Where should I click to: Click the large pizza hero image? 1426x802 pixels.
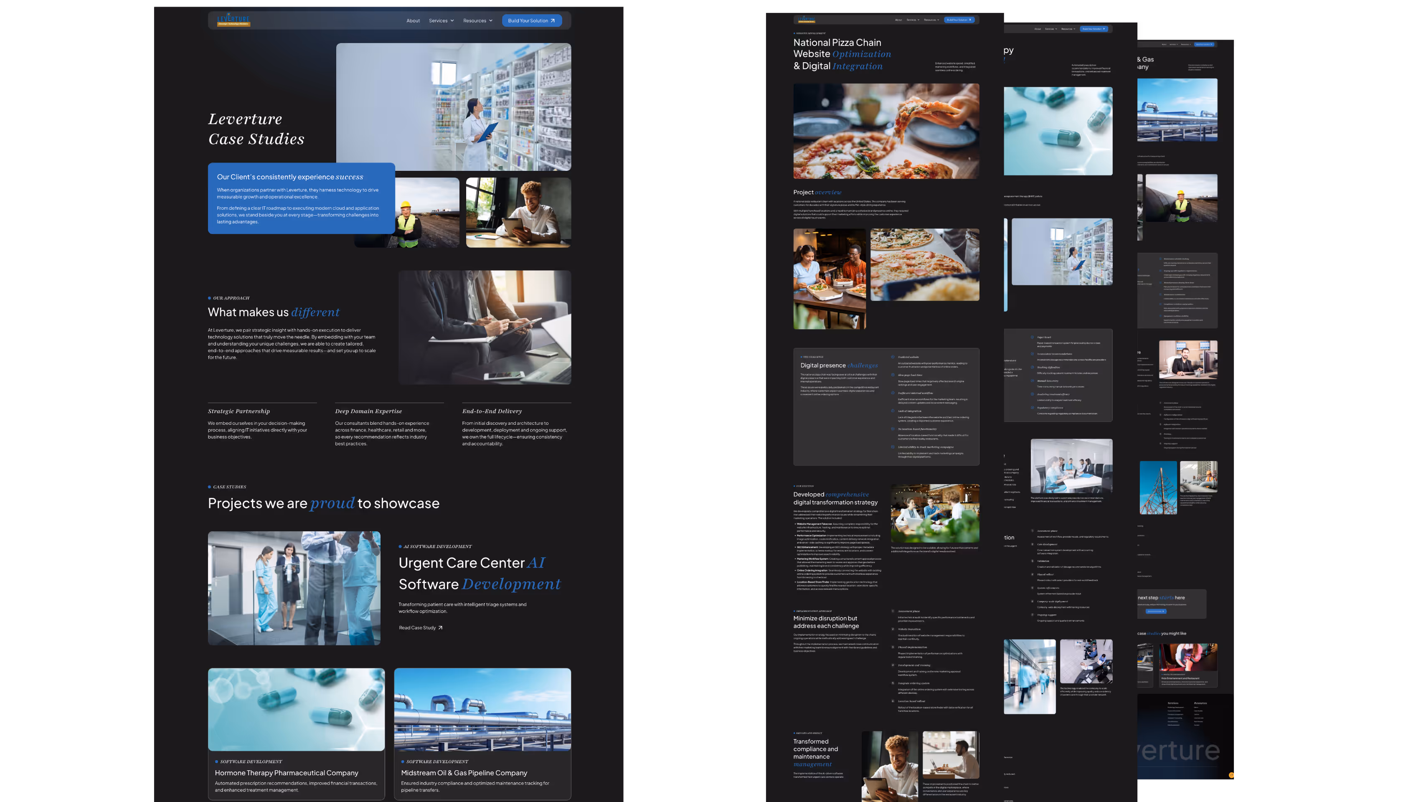[886, 131]
